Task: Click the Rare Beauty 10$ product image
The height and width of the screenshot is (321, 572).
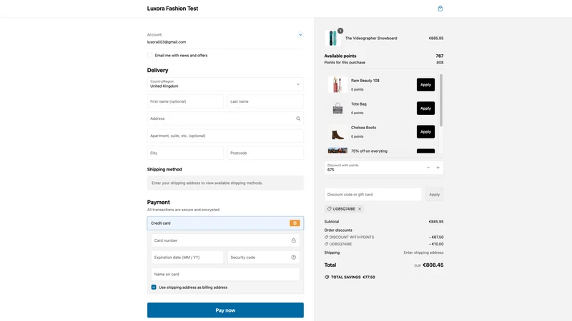Action: [x=337, y=85]
